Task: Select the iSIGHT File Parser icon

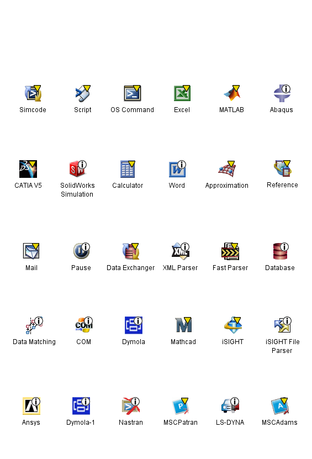Action: (283, 325)
